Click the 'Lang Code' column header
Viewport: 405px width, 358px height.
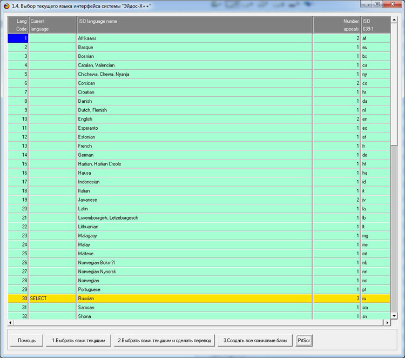(x=18, y=25)
